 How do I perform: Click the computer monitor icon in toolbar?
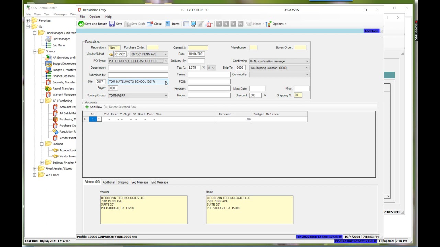click(194, 24)
